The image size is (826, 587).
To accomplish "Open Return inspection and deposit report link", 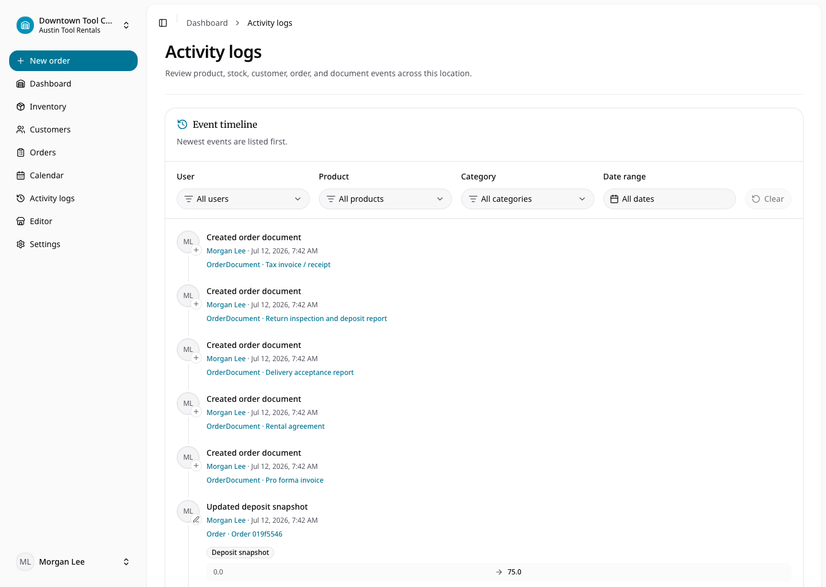I will (297, 319).
